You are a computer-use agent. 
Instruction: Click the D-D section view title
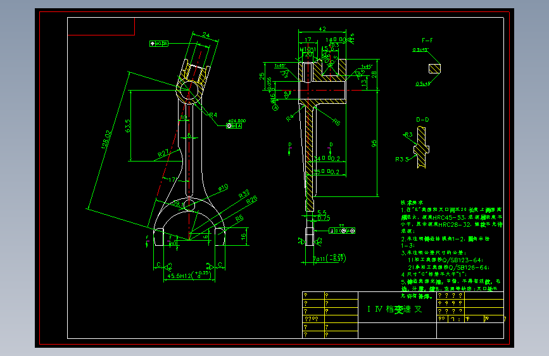pos(422,120)
